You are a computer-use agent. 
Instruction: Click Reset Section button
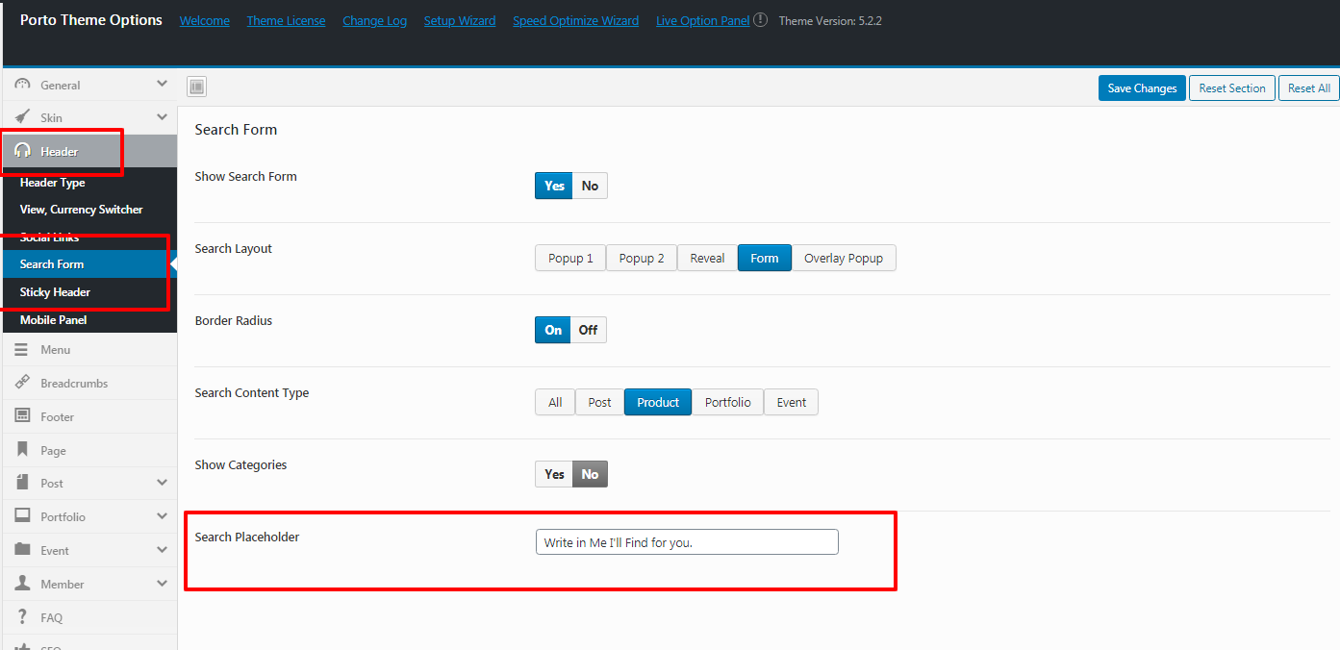click(x=1232, y=87)
